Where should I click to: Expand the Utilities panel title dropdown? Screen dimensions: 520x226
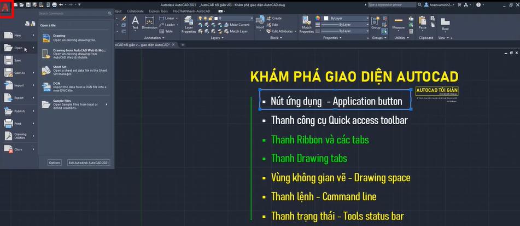coord(401,38)
